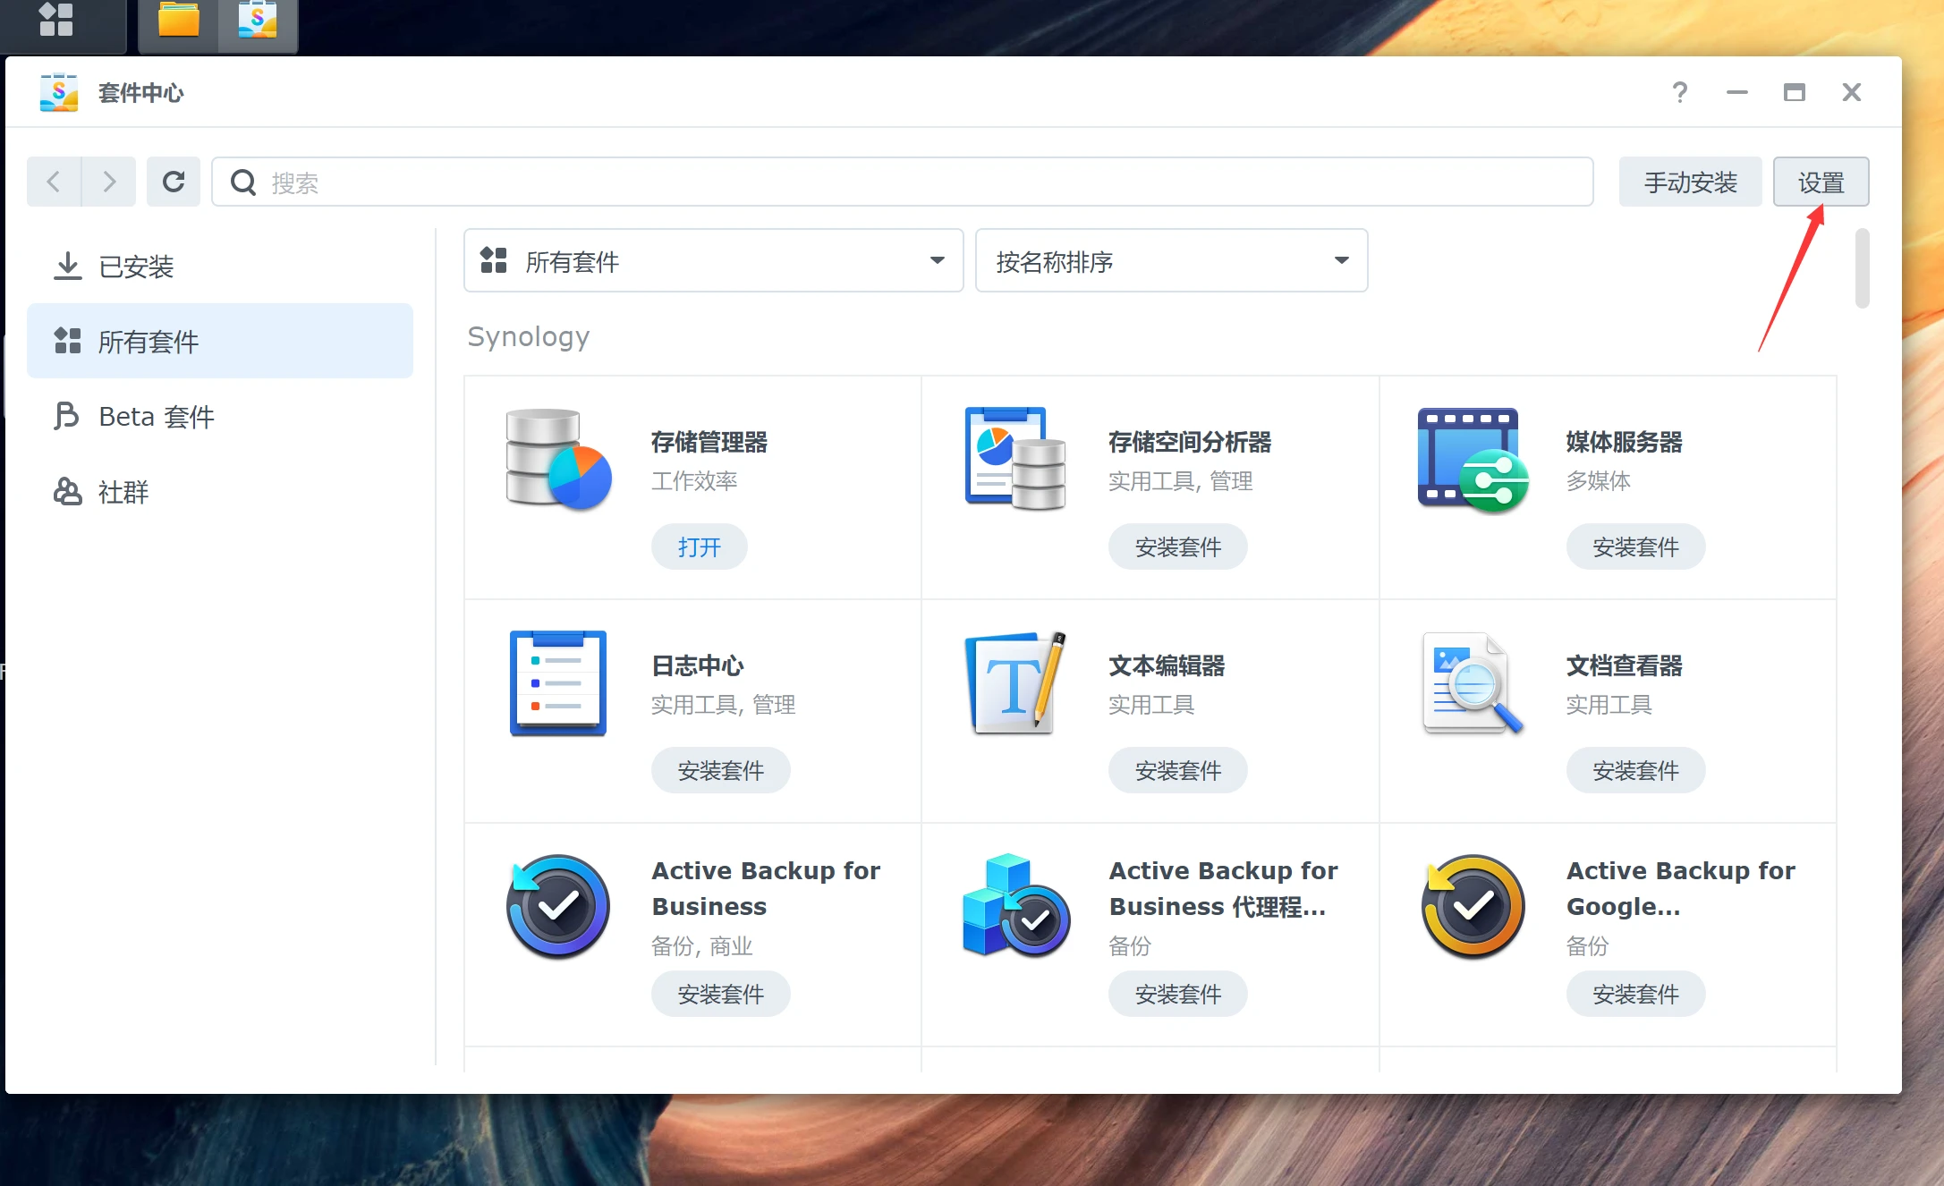The height and width of the screenshot is (1186, 1944).
Task: Select Package Center taskbar icon
Action: pyautogui.click(x=258, y=19)
